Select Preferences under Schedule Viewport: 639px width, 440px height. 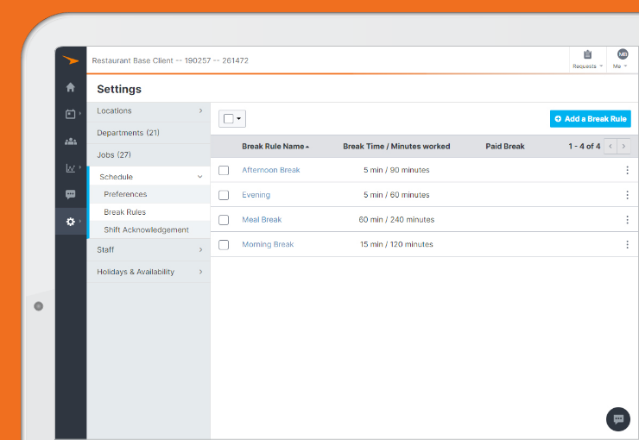(149, 194)
